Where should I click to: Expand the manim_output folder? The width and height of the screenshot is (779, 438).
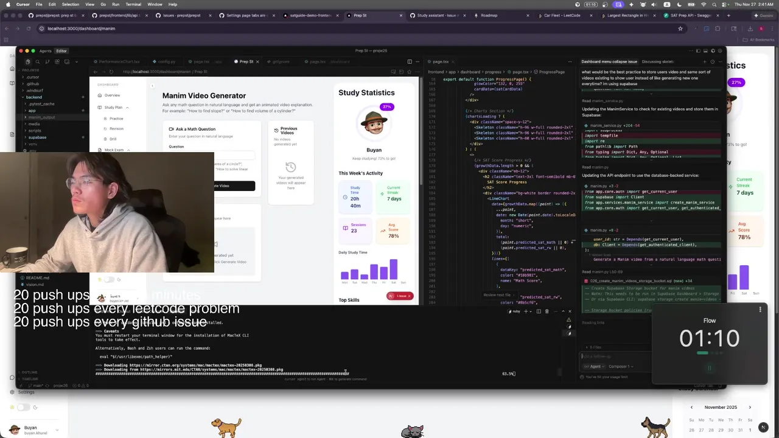coord(41,117)
